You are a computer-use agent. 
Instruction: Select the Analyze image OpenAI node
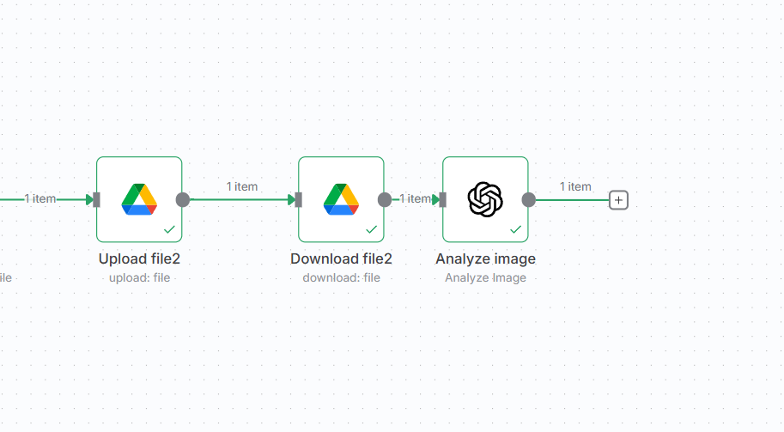click(x=485, y=199)
